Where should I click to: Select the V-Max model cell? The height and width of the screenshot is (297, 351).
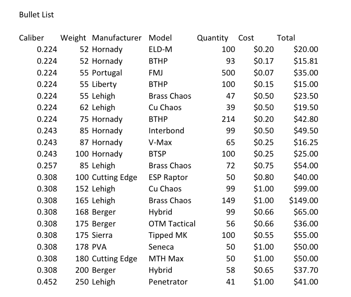(160, 142)
